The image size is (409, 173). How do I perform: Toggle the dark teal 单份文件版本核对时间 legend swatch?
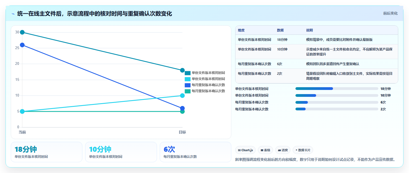(188, 73)
